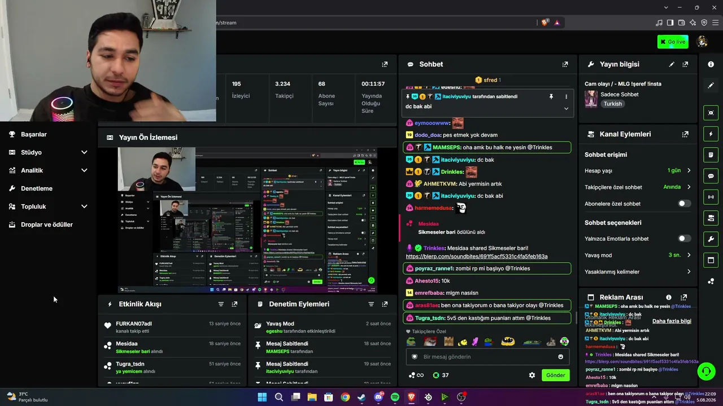Unpin the pinned chat message
The width and height of the screenshot is (723, 406).
pyautogui.click(x=551, y=96)
